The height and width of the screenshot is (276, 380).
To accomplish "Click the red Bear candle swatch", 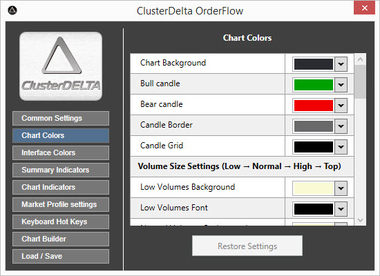I will point(314,106).
